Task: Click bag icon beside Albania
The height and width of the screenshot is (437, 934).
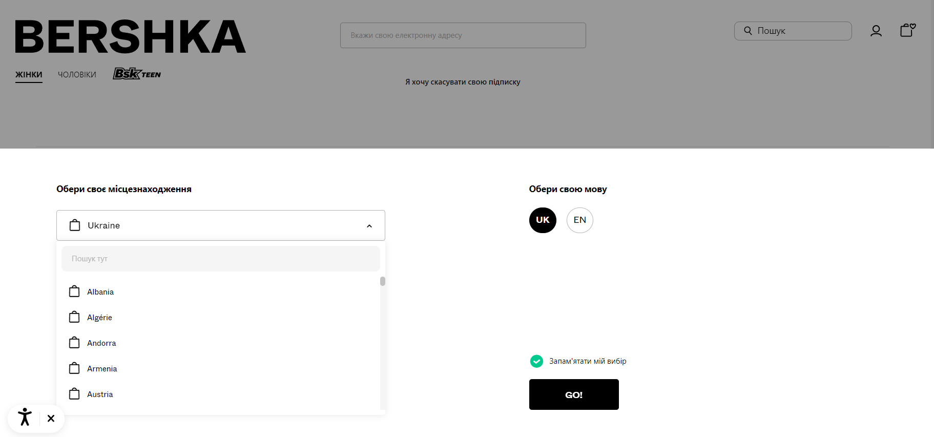Action: tap(74, 292)
